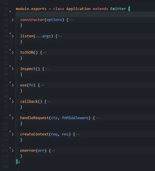155x171 pixels.
Task: Click the constructor method name
Action: pos(32,20)
